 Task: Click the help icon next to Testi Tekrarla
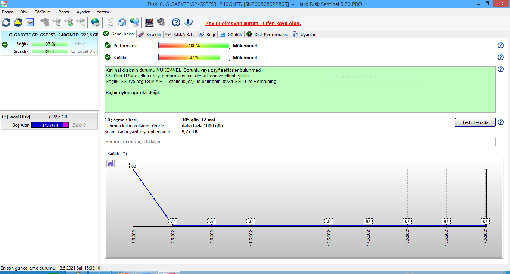click(501, 122)
